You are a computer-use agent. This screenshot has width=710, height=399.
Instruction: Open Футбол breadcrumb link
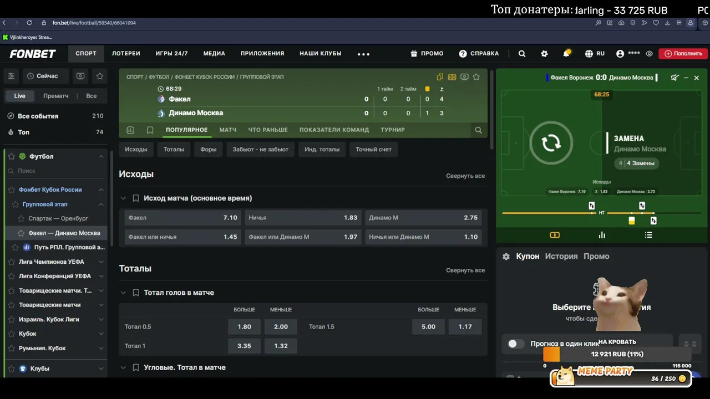coord(159,77)
